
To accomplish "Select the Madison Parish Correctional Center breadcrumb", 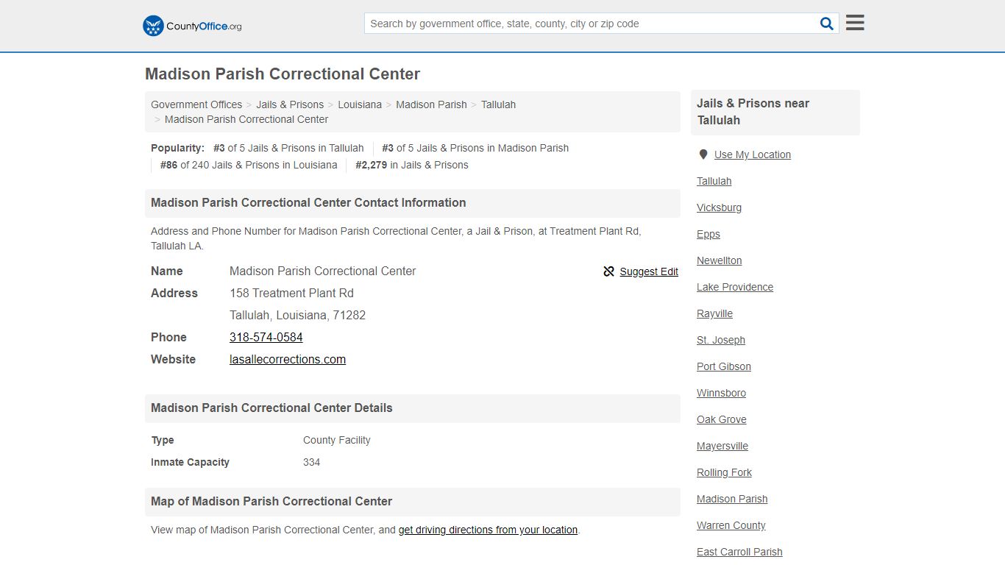I will [246, 119].
